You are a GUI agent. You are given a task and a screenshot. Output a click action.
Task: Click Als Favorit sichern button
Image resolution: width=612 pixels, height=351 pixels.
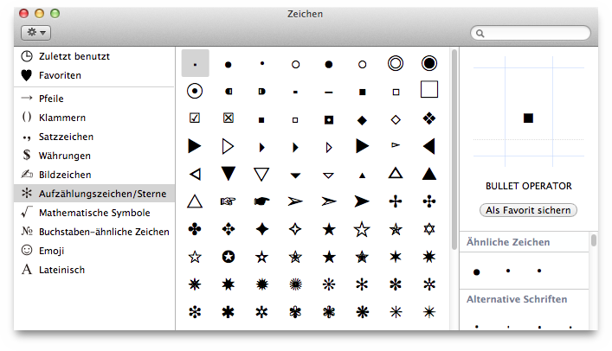pos(528,210)
